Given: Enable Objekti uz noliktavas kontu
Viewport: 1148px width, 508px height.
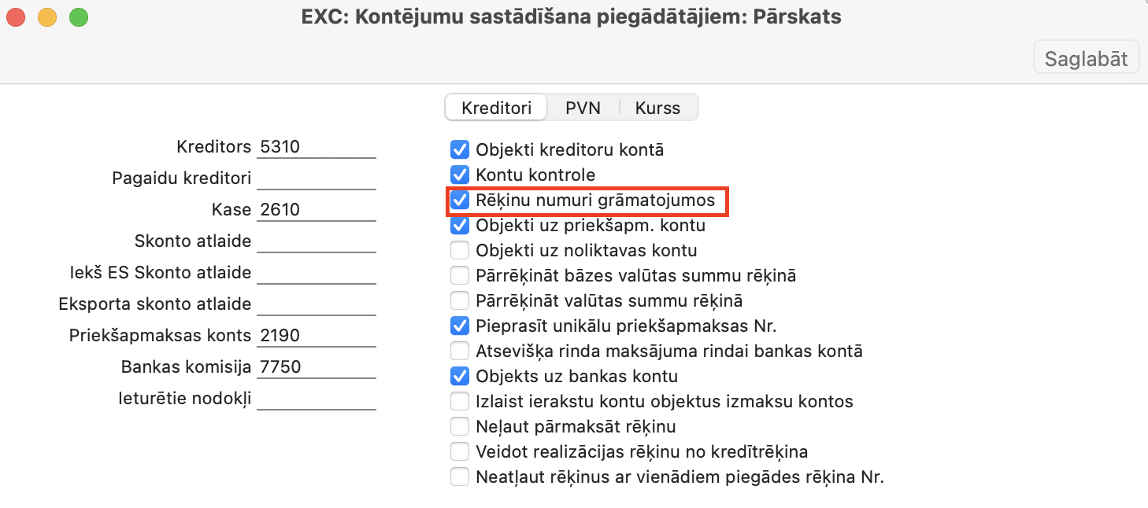Looking at the screenshot, I should pyautogui.click(x=459, y=251).
